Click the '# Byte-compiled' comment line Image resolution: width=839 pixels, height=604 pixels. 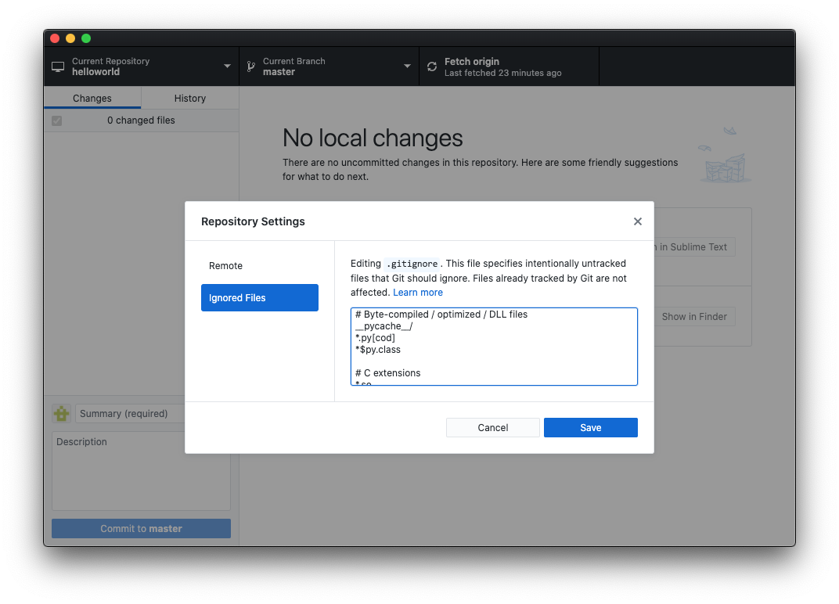[441, 315]
